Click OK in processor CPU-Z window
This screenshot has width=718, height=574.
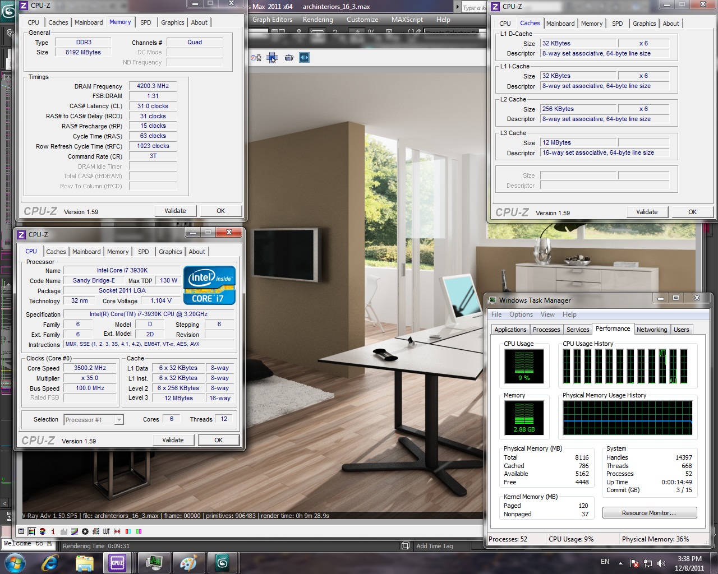tap(218, 440)
